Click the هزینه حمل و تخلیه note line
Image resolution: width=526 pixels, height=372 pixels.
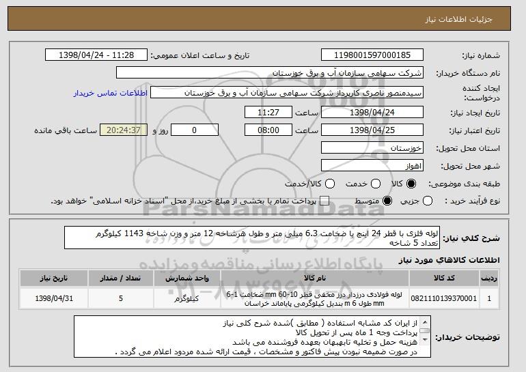click(x=324, y=342)
